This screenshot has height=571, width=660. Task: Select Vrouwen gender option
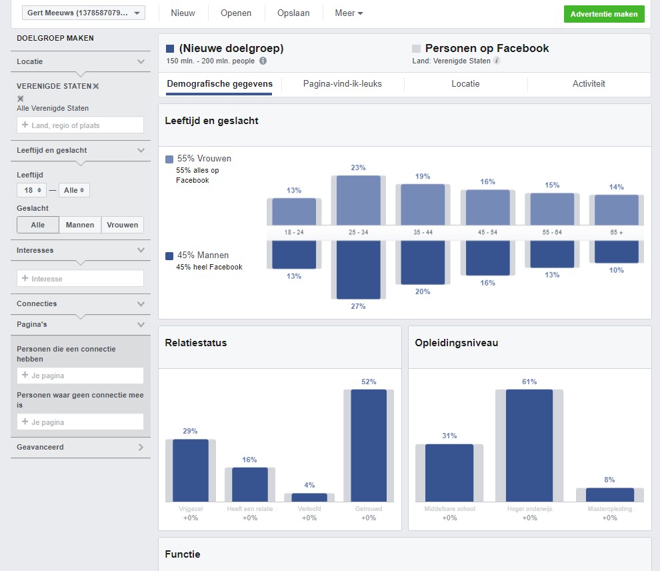click(x=123, y=225)
